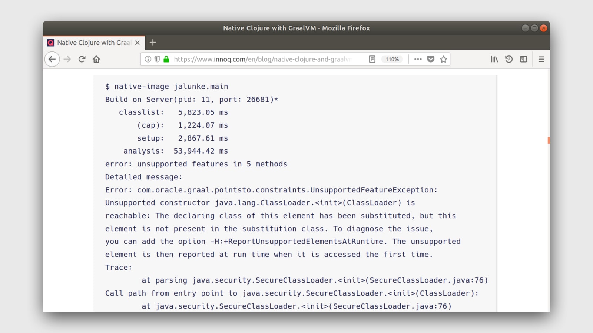
Task: Open a new tab with plus button
Action: pyautogui.click(x=153, y=43)
